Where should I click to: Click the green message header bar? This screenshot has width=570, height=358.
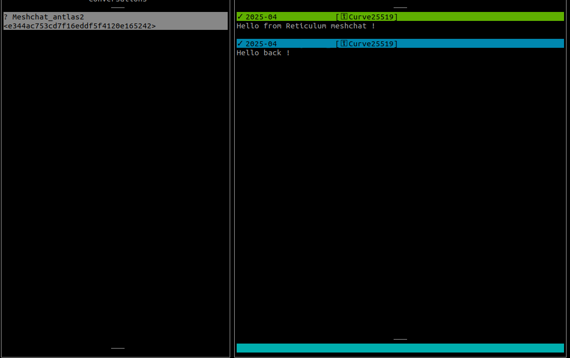coord(400,17)
